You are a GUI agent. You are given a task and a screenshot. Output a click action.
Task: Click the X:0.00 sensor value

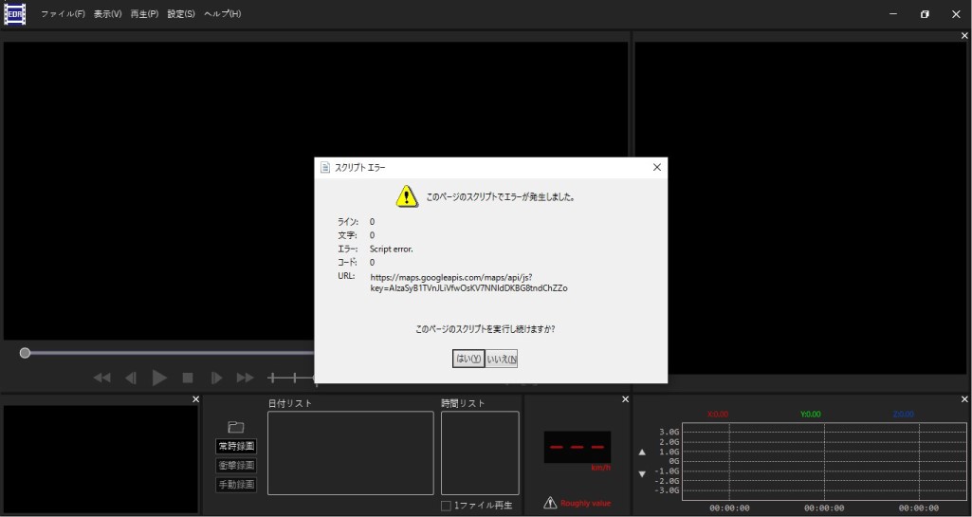click(x=718, y=415)
